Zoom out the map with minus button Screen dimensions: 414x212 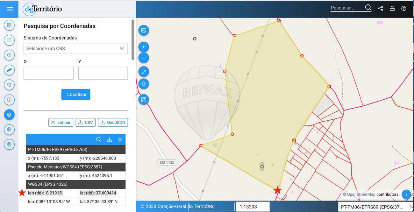point(144,58)
